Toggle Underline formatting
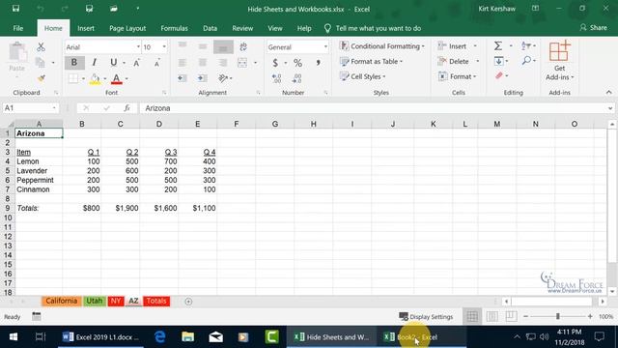Screen dimensions: 618x348 click(114, 62)
